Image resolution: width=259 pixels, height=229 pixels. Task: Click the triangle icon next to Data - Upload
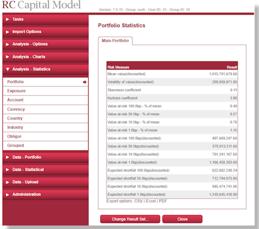[x=7, y=182]
